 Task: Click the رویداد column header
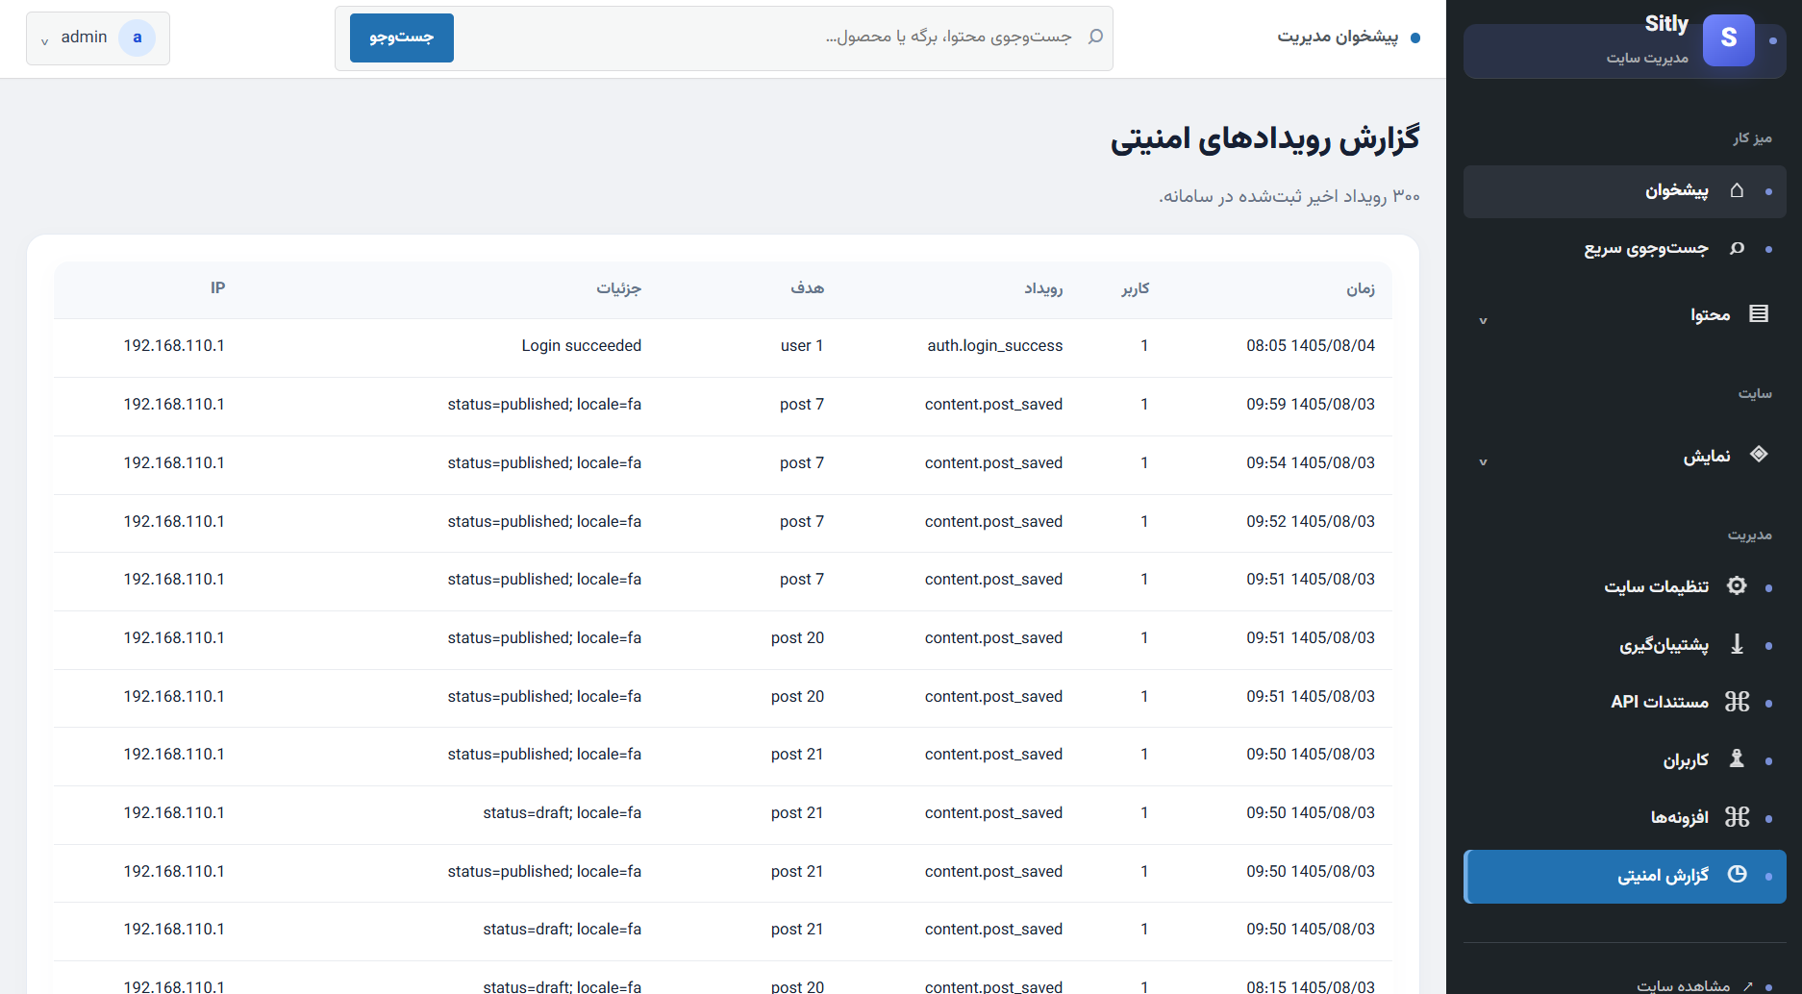pyautogui.click(x=1043, y=288)
